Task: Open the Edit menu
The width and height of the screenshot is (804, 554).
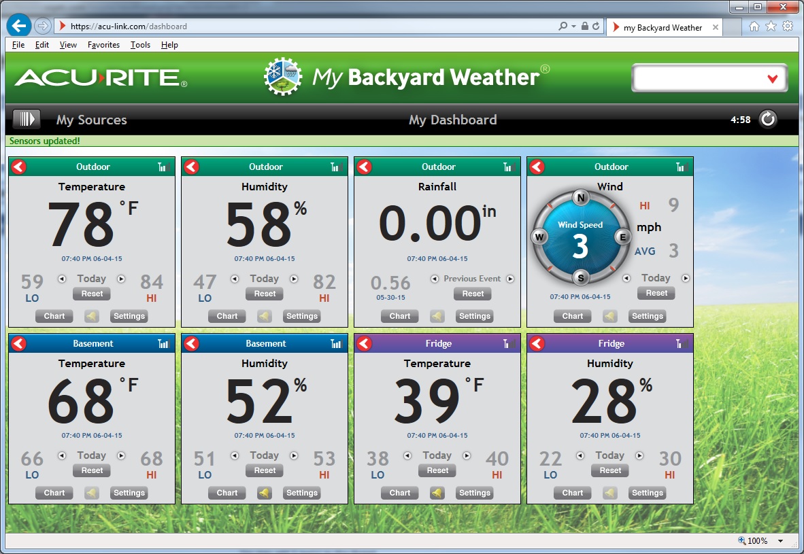Action: (x=42, y=45)
